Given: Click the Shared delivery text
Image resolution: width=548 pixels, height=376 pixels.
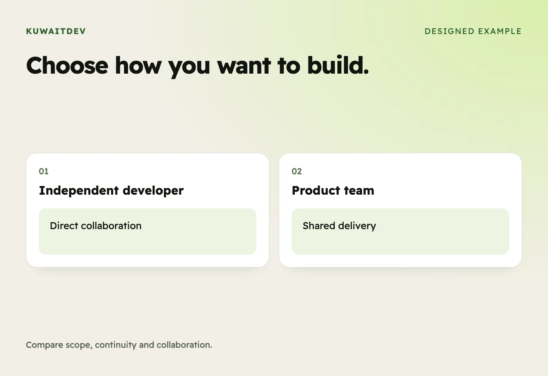Looking at the screenshot, I should pyautogui.click(x=339, y=226).
